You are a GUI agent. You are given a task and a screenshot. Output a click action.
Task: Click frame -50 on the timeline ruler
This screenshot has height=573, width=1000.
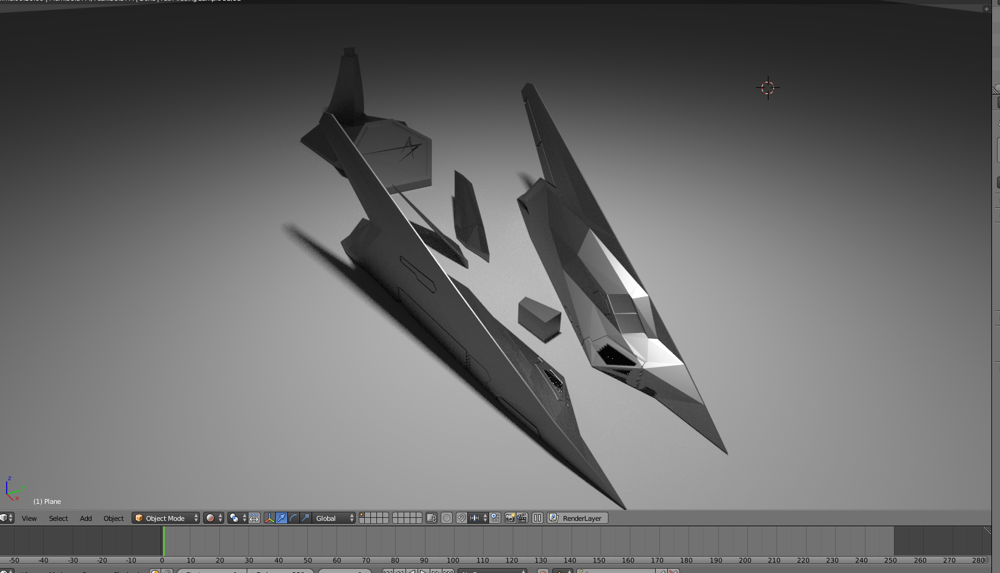[13, 560]
